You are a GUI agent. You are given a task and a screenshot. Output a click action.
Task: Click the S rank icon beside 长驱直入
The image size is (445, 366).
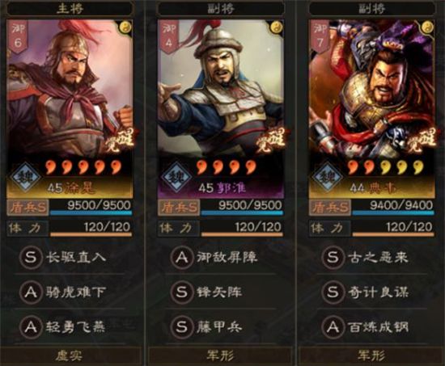pos(31,257)
